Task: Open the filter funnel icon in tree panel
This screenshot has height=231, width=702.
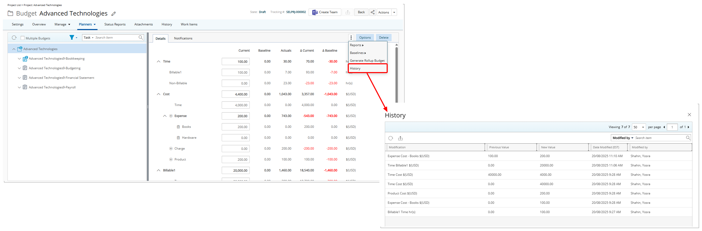Action: click(x=72, y=37)
